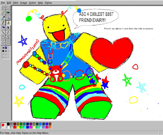Pick the dark green color swatch
This screenshot has height=135, width=163.
21,124
